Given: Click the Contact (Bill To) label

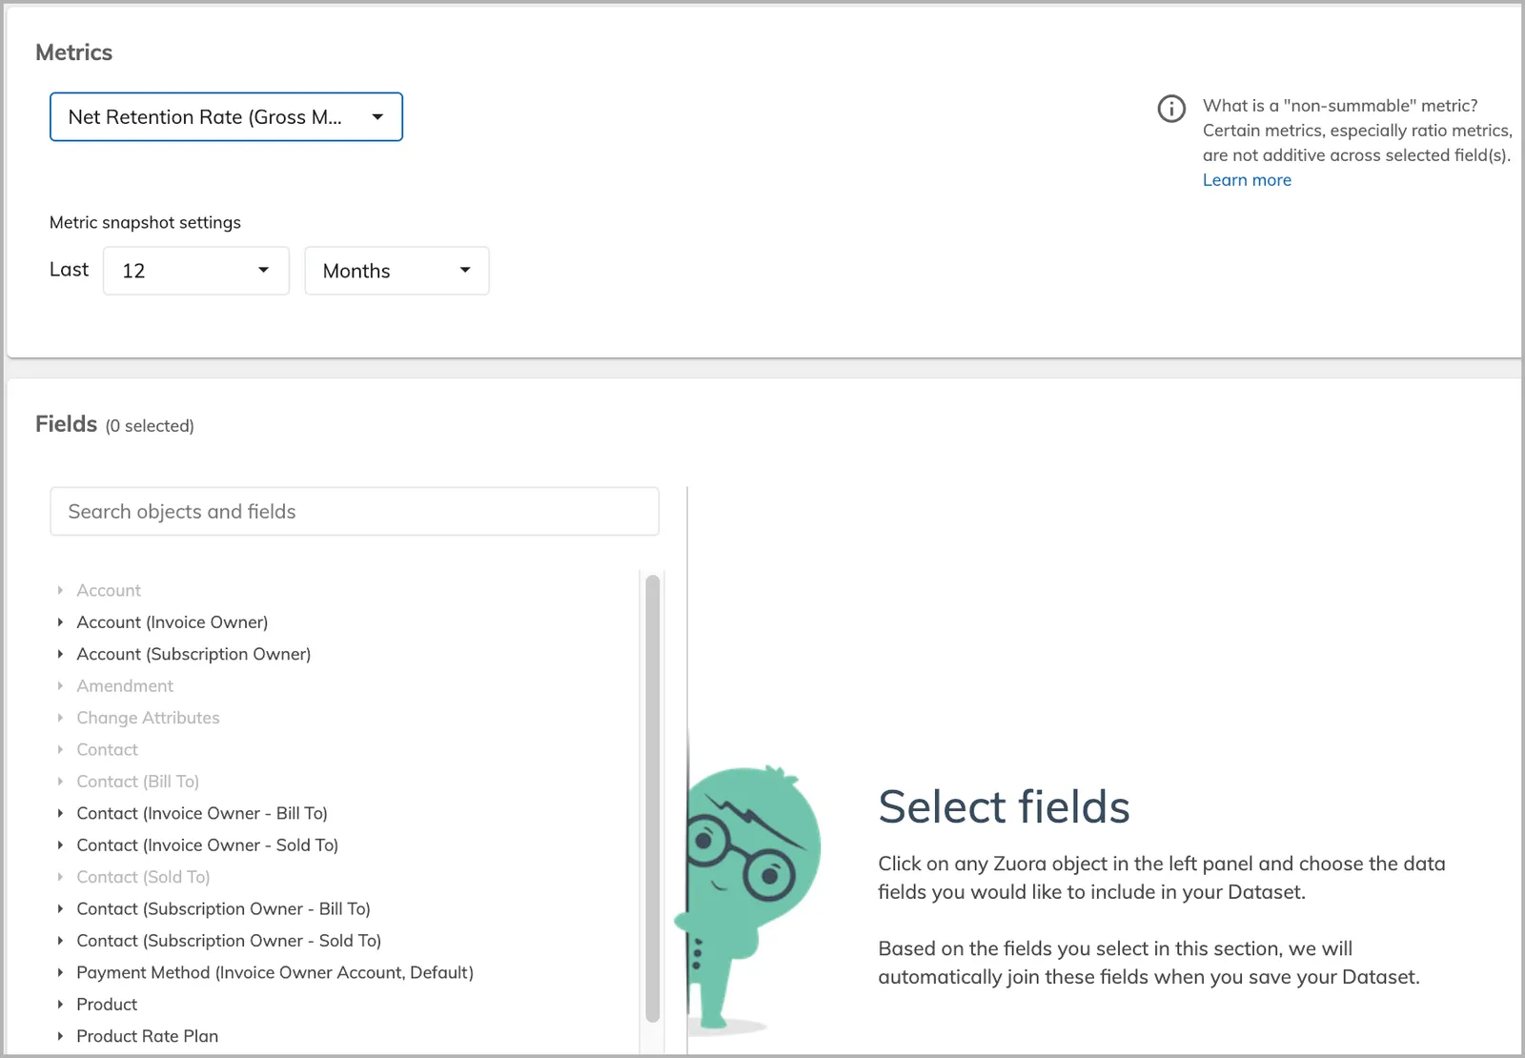Looking at the screenshot, I should [137, 782].
